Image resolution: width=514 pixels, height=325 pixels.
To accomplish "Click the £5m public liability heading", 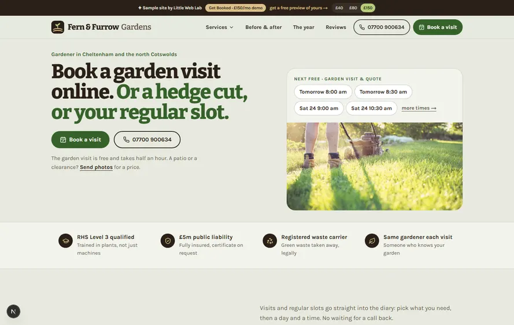I will click(206, 237).
